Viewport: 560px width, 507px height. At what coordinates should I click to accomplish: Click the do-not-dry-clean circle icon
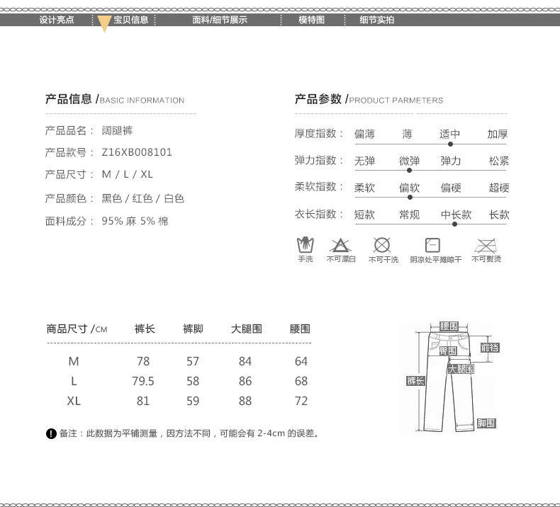tap(382, 246)
